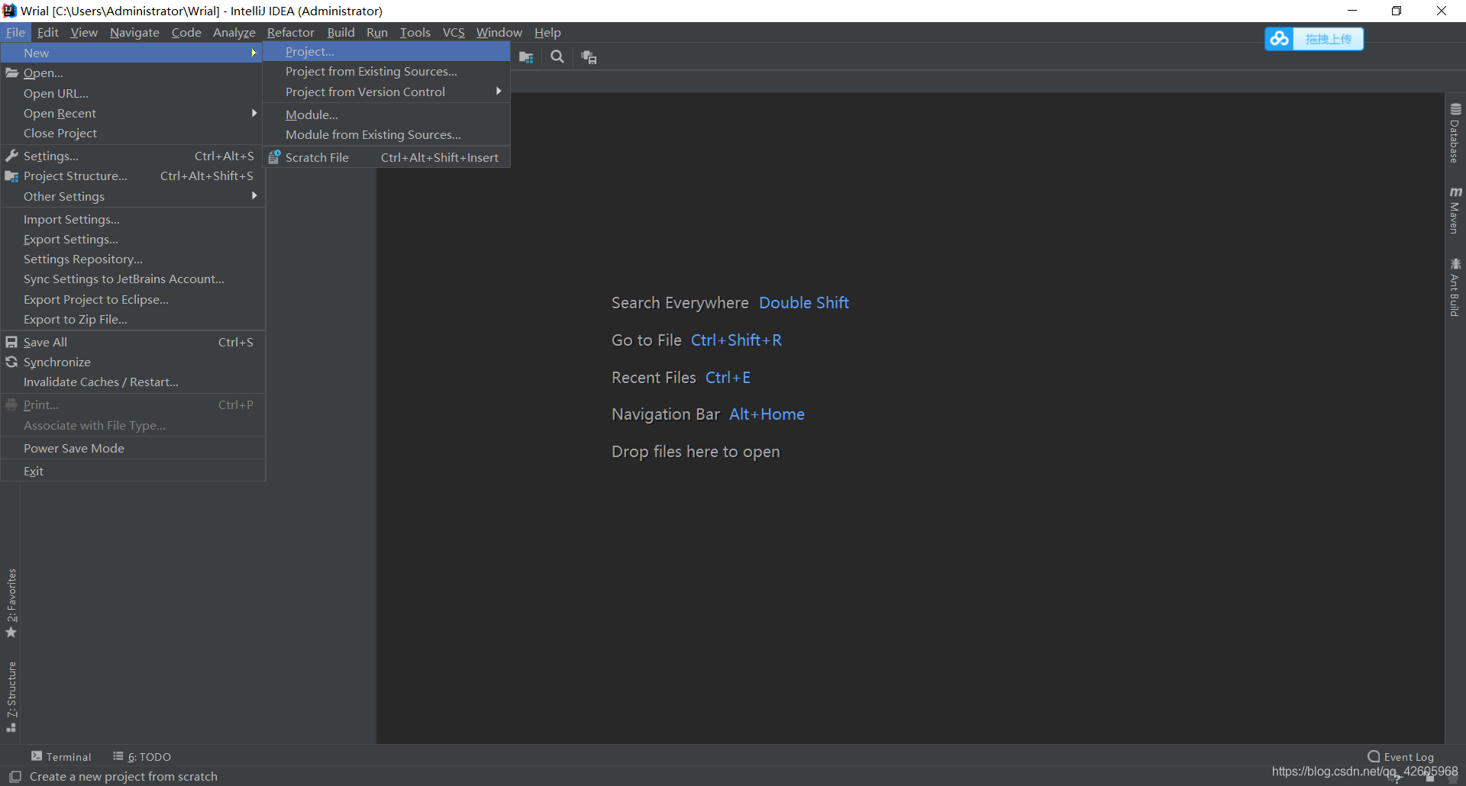Click the toolbar icon right of the magnifier
Screen dimensions: 1466x786
tap(589, 57)
